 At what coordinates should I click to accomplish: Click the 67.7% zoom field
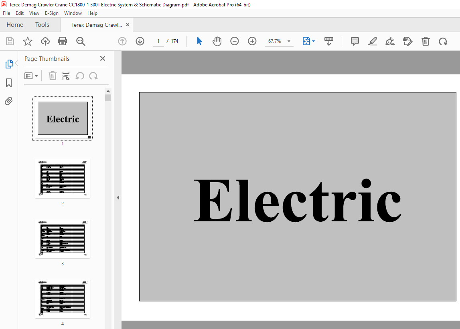point(275,41)
